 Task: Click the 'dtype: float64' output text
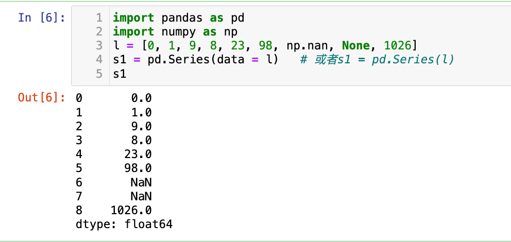124,224
